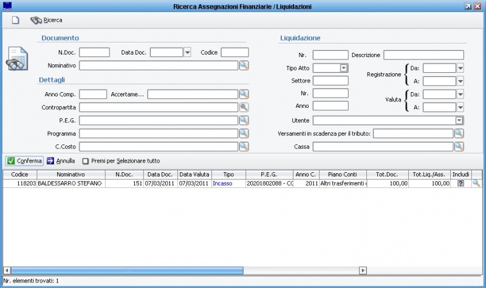Open lookup icon next to Nominativo field
Screen dimensions: 486x288
244,65
